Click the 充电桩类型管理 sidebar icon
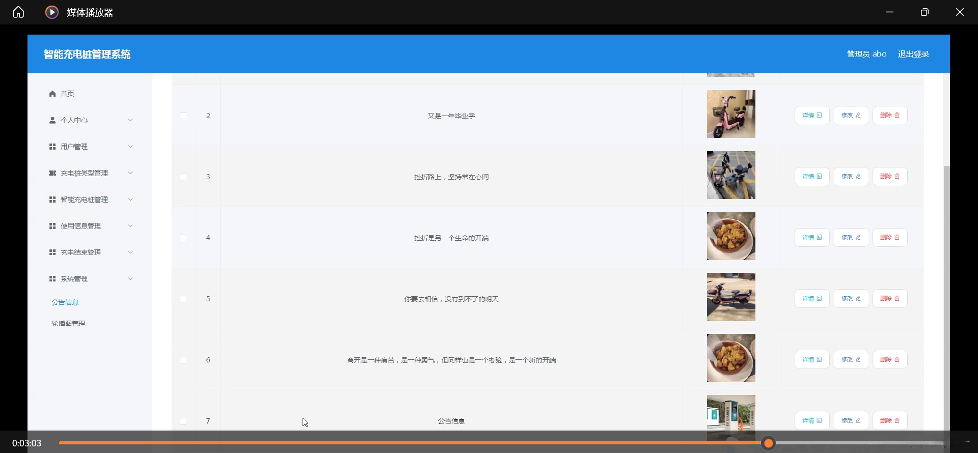978x453 pixels. tap(52, 173)
